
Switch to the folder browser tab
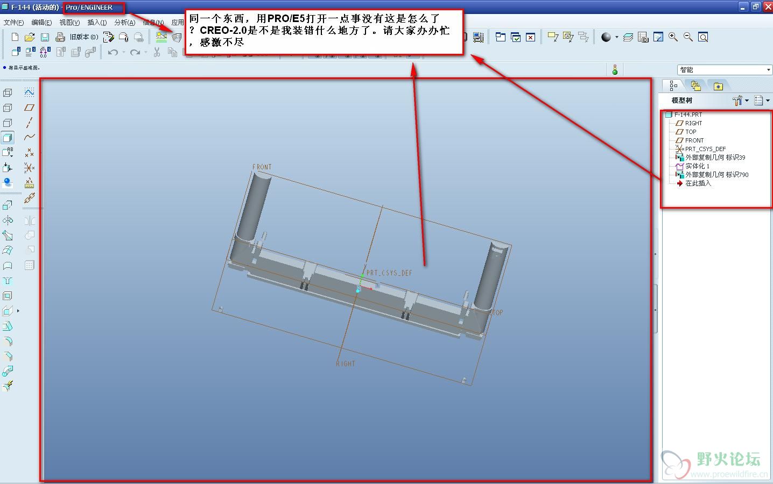coord(696,86)
